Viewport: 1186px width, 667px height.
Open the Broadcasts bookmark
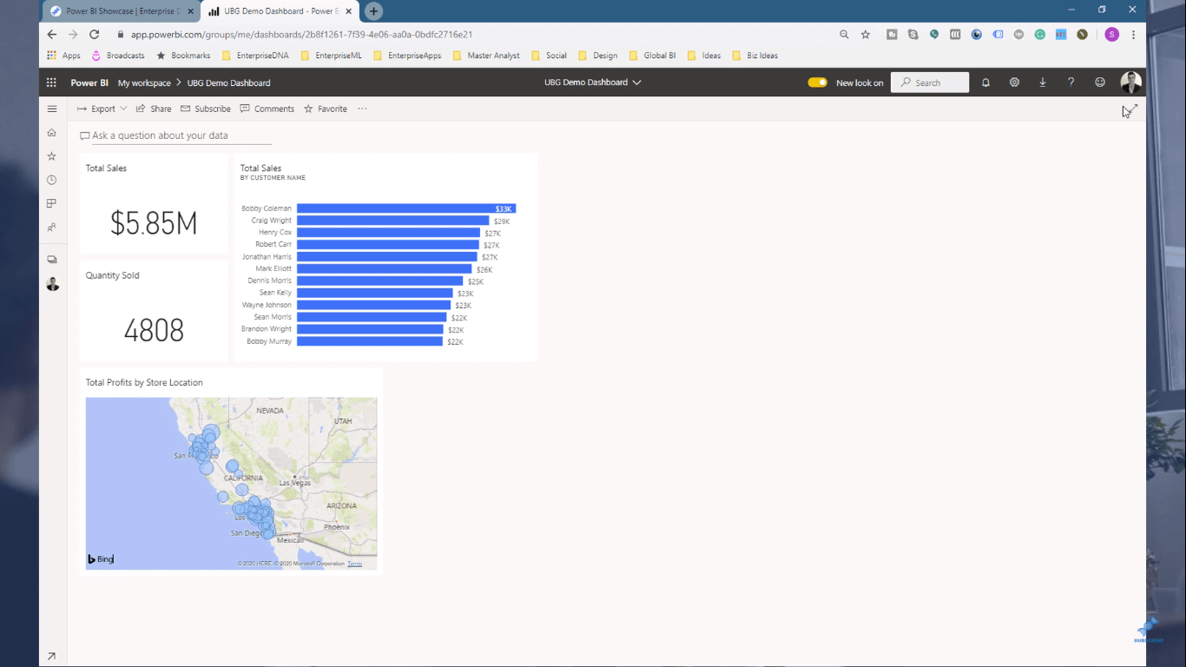coord(118,56)
